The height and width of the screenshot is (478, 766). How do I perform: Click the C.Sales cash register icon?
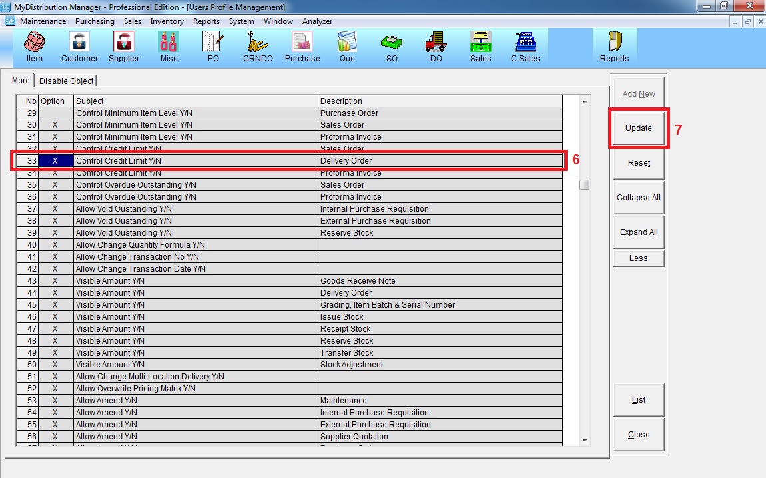(525, 46)
